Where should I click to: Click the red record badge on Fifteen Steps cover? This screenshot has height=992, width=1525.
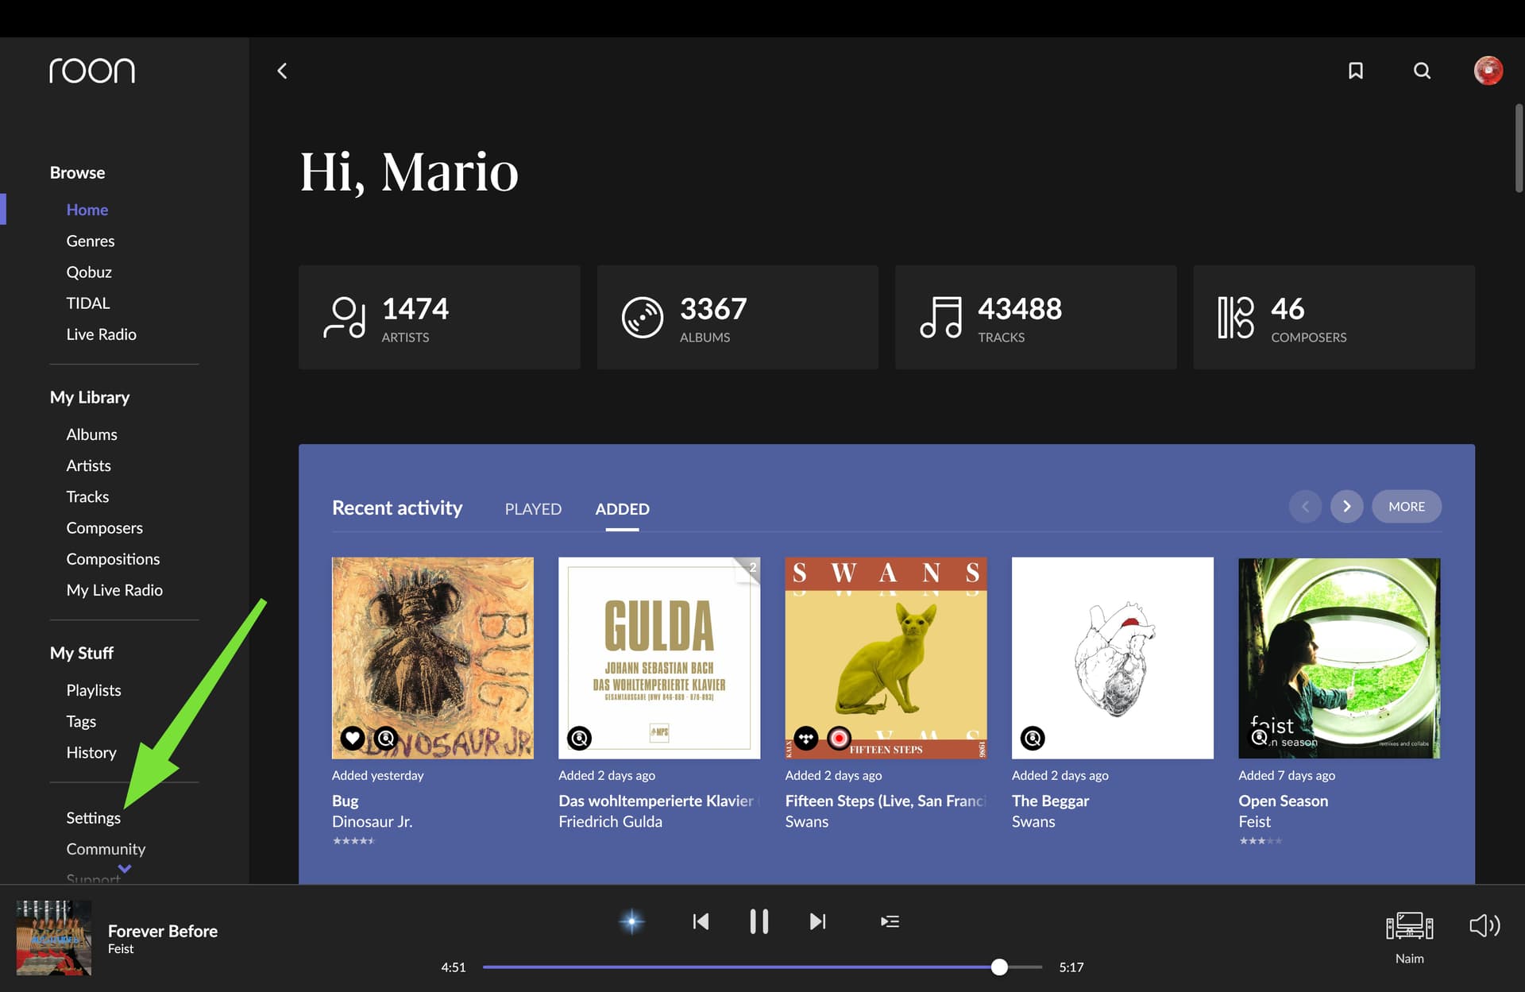[x=839, y=738]
